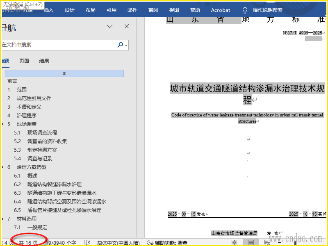Open the 插入 ribbon tab
328x246 pixels.
pos(49,10)
